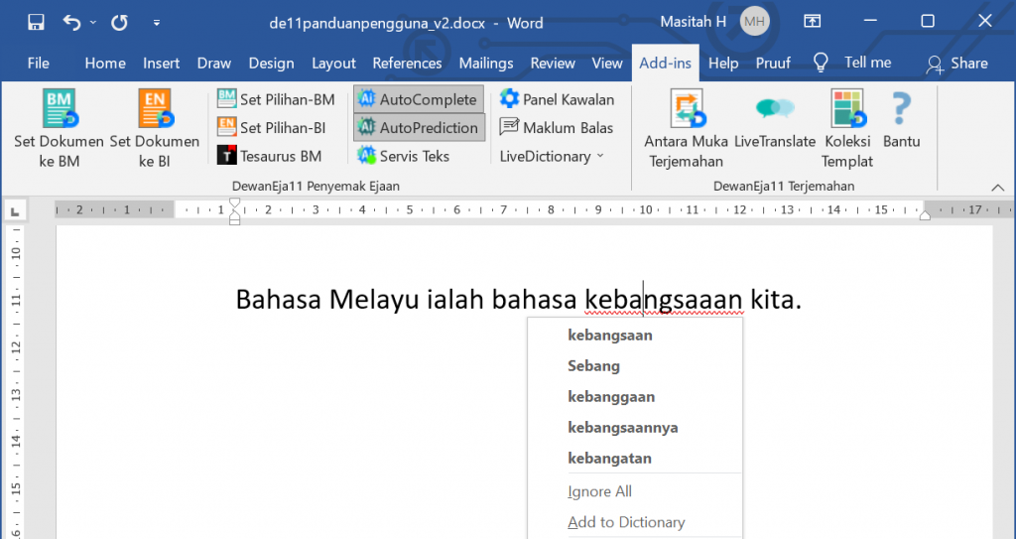The image size is (1016, 539).
Task: Select Ignore All in context menu
Action: (599, 491)
